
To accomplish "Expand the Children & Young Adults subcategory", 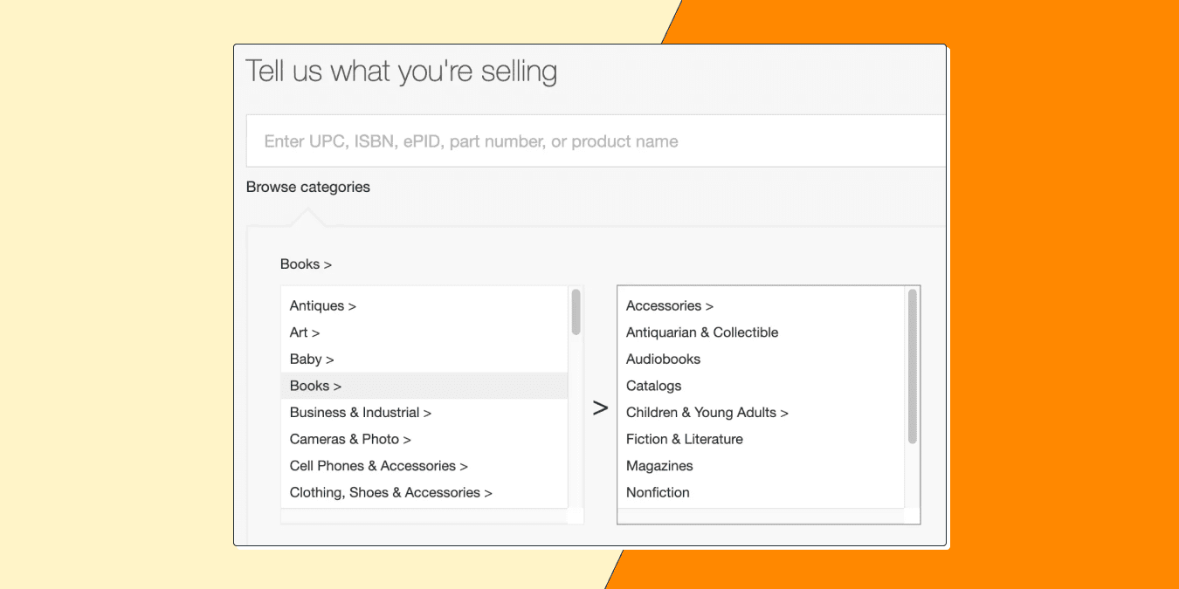I will (x=707, y=412).
